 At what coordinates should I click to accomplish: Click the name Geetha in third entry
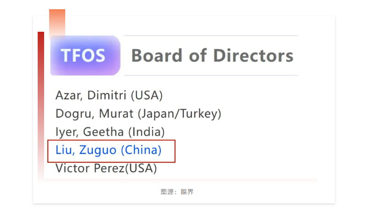click(x=103, y=132)
